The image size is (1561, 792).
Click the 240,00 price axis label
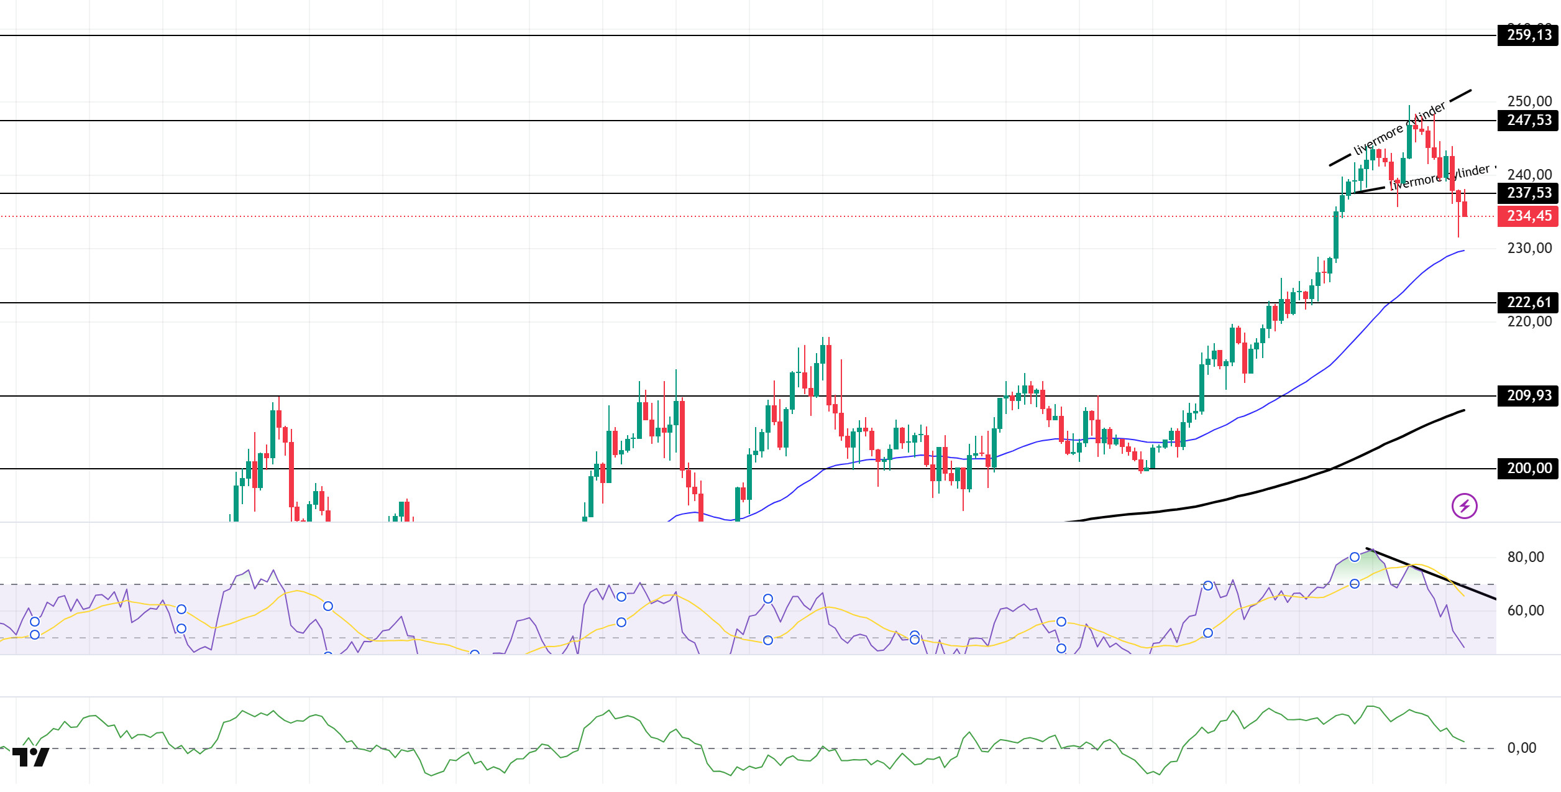(x=1529, y=175)
